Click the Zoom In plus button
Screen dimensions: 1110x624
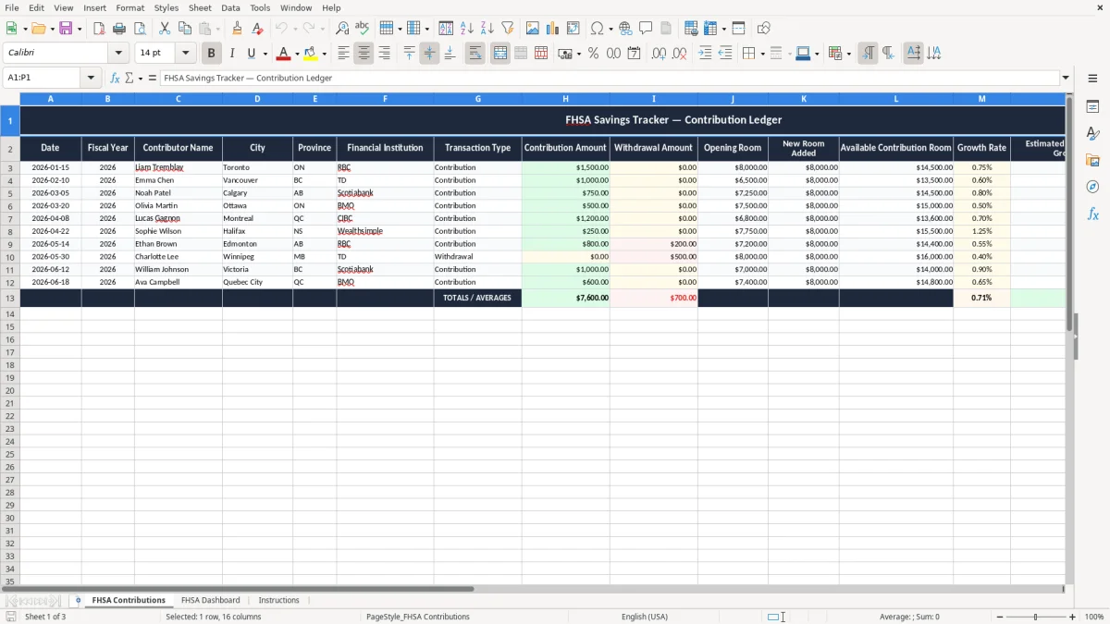coord(1072,617)
